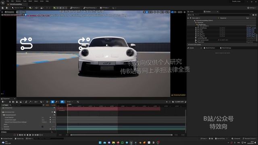Click the Sequencer playhead marker on the ruler
This screenshot has width=258, height=145.
pyautogui.click(x=67, y=105)
